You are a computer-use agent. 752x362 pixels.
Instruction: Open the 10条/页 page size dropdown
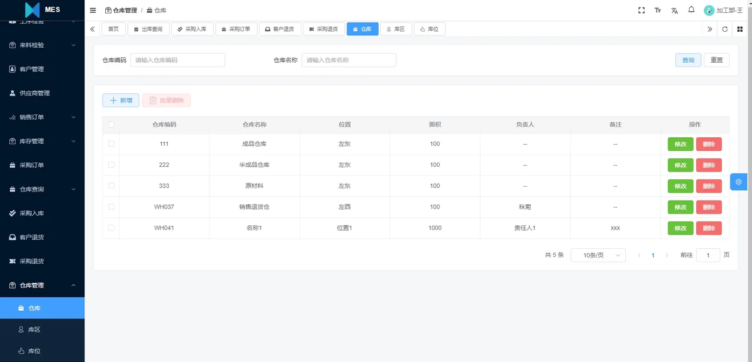pos(598,255)
